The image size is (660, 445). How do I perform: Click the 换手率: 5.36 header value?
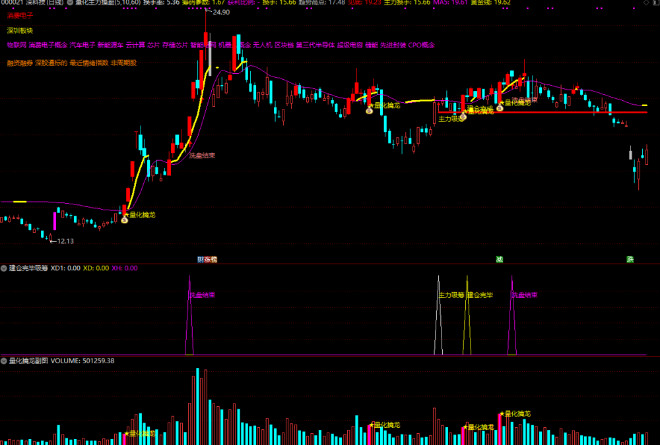(x=161, y=3)
